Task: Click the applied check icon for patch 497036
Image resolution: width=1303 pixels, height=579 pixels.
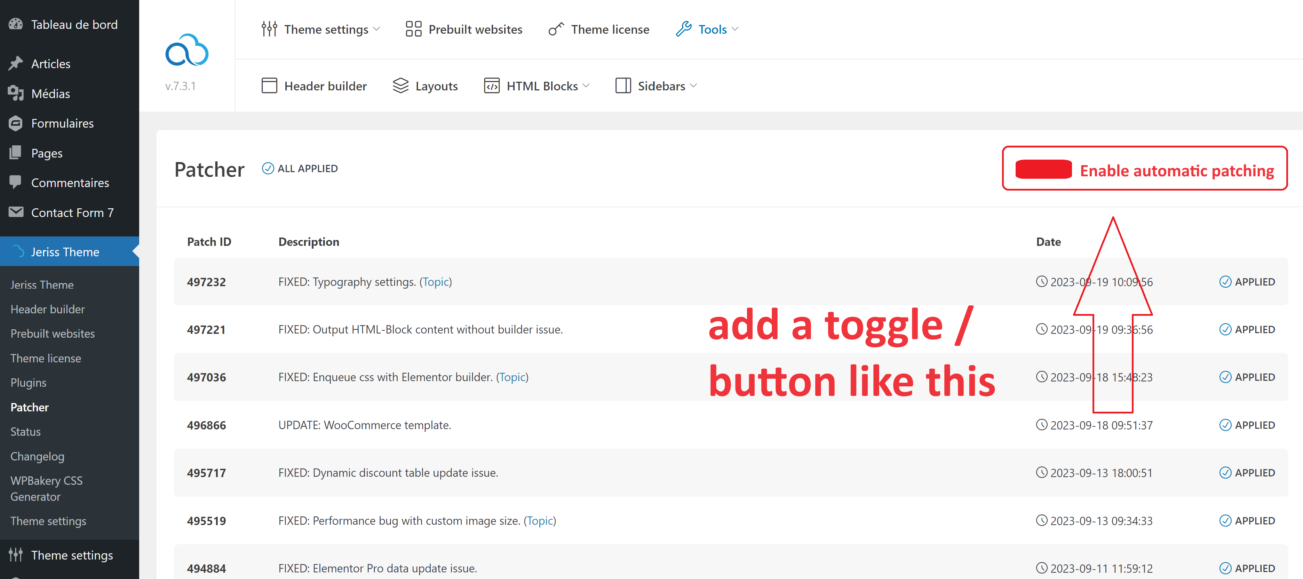Action: 1225,377
